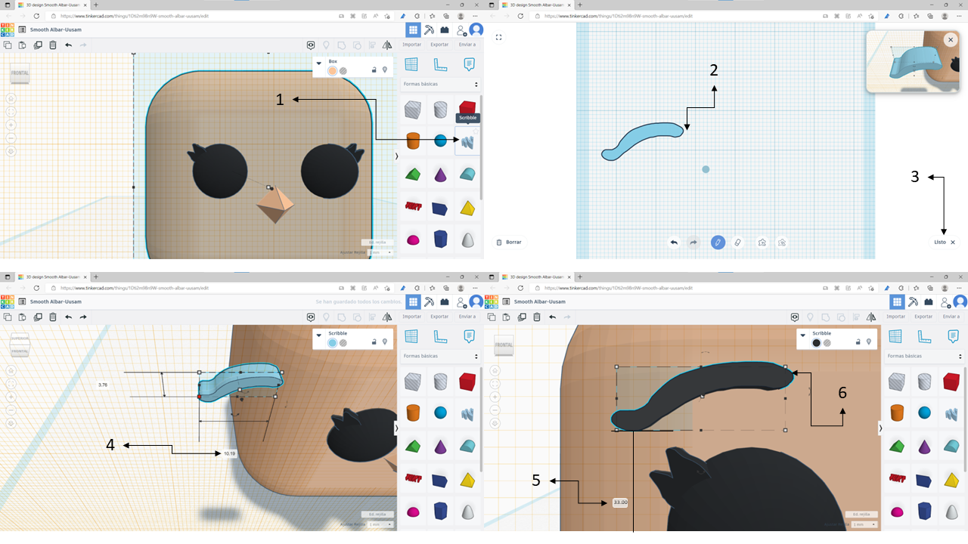Image resolution: width=968 pixels, height=544 pixels.
Task: Click the erase-shape tool in Scribble editor
Action: tap(782, 243)
